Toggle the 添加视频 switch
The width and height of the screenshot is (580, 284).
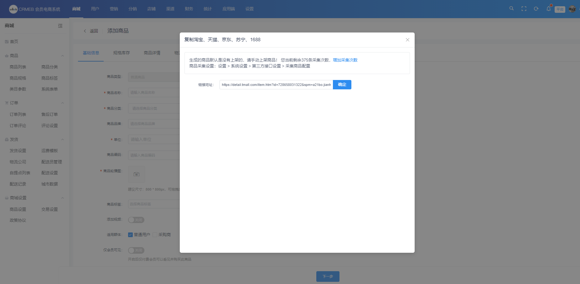pos(136,220)
